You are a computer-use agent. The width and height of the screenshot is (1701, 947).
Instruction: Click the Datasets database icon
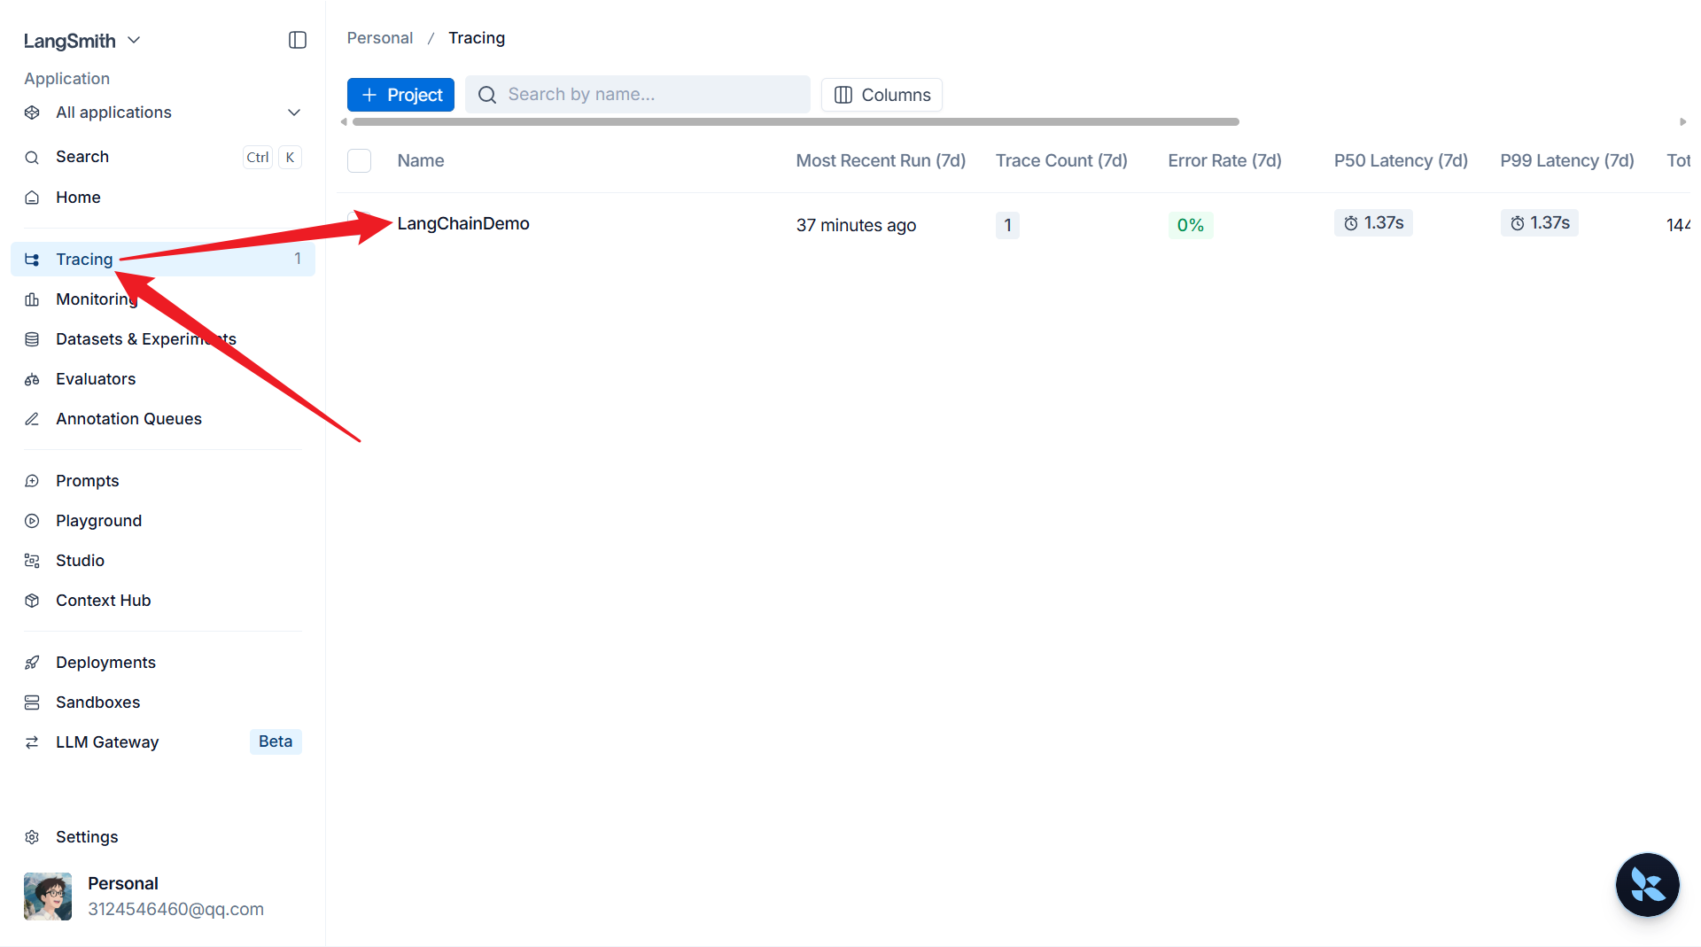[32, 339]
